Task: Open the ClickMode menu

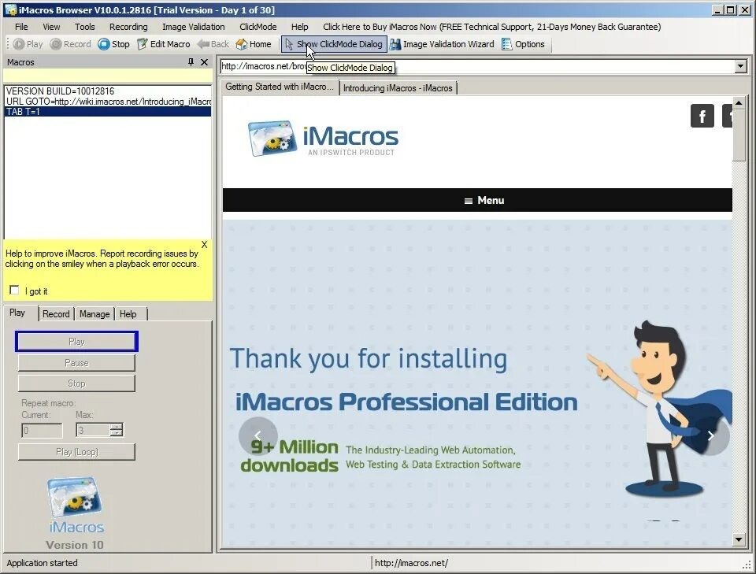Action: coord(258,27)
